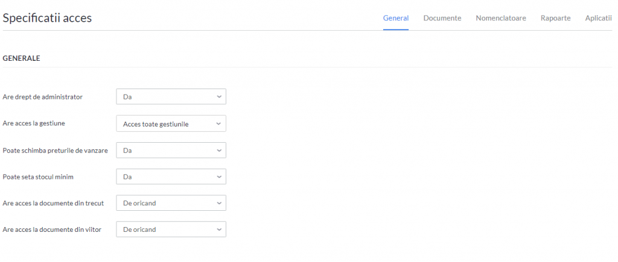This screenshot has width=618, height=262.
Task: Open the Aplicatii tab
Action: [598, 18]
